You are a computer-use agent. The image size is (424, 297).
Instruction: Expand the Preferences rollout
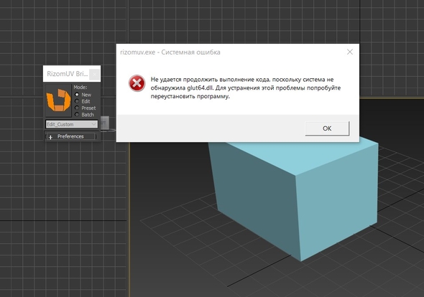(70, 136)
